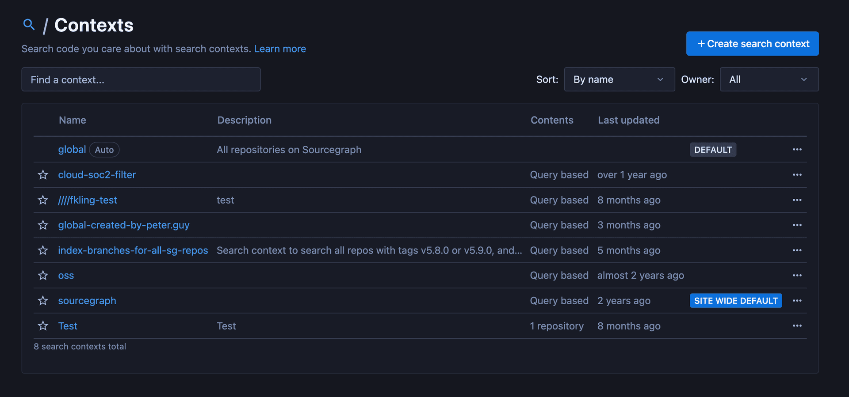Viewport: 849px width, 397px height.
Task: Open actions menu for ////fkling-test
Action: point(797,200)
